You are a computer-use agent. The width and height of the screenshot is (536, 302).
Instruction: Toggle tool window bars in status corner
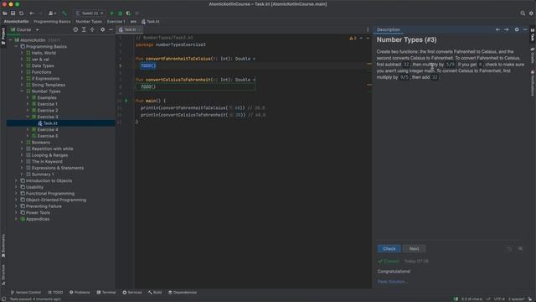tap(3, 299)
